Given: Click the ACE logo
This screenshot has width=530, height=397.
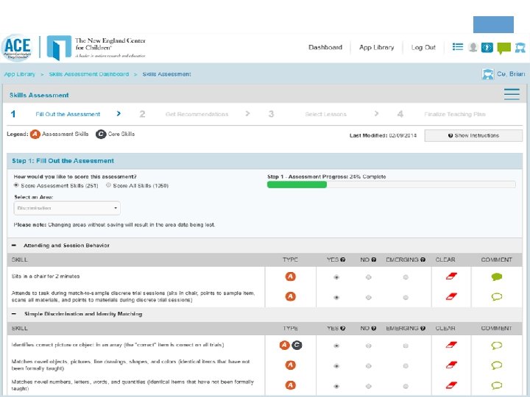Looking at the screenshot, I should pyautogui.click(x=17, y=48).
